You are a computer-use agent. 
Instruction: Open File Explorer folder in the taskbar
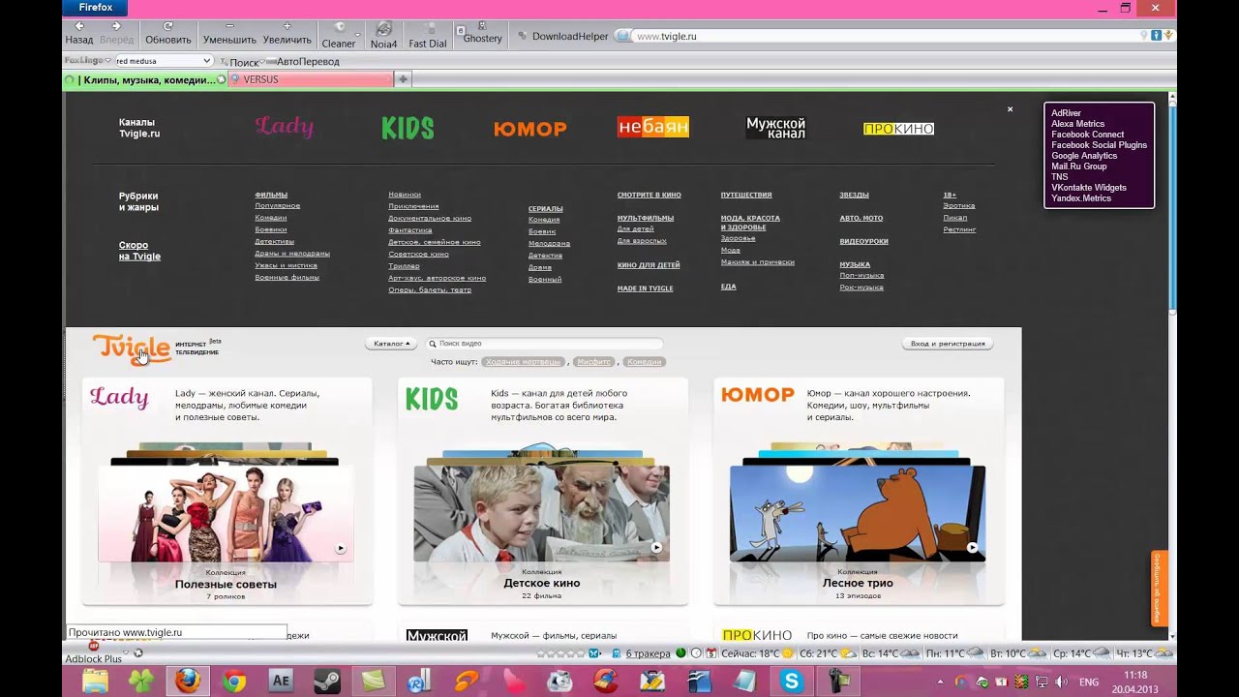tap(95, 682)
